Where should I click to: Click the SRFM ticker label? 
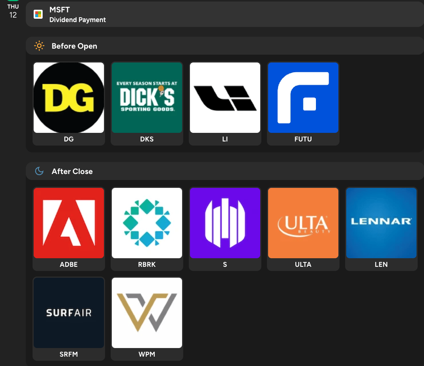pyautogui.click(x=69, y=354)
